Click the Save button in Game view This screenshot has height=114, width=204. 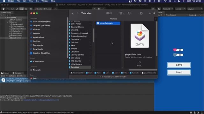click(x=179, y=65)
